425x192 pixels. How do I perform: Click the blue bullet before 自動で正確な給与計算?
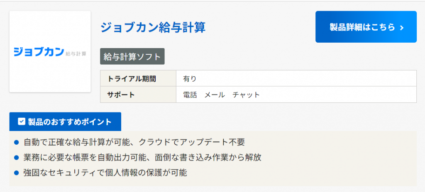pyautogui.click(x=17, y=142)
